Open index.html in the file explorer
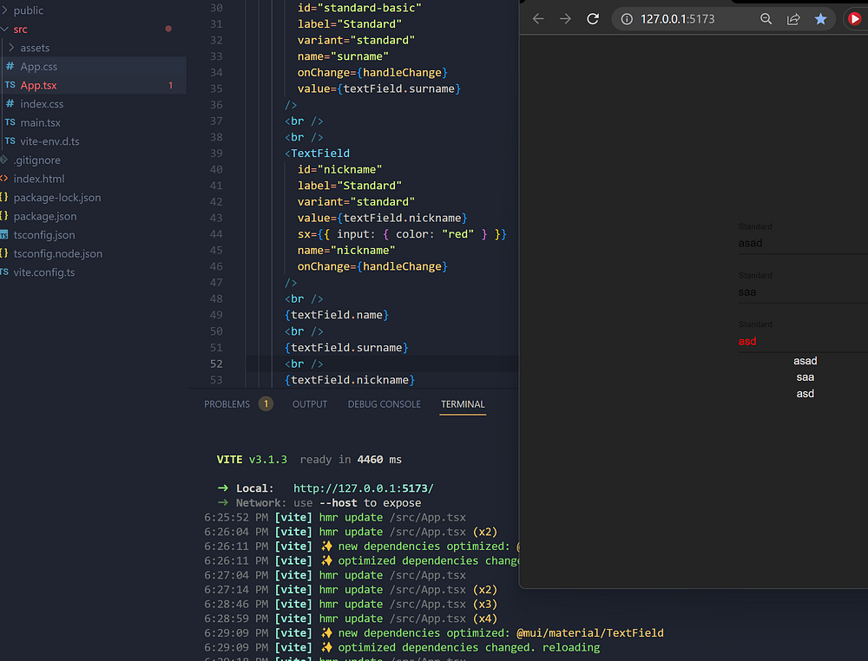The width and height of the screenshot is (868, 661). point(38,179)
